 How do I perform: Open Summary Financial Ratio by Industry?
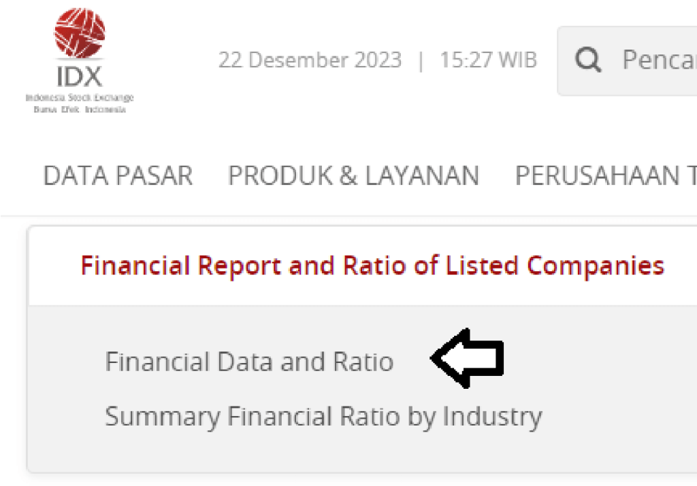point(323,416)
